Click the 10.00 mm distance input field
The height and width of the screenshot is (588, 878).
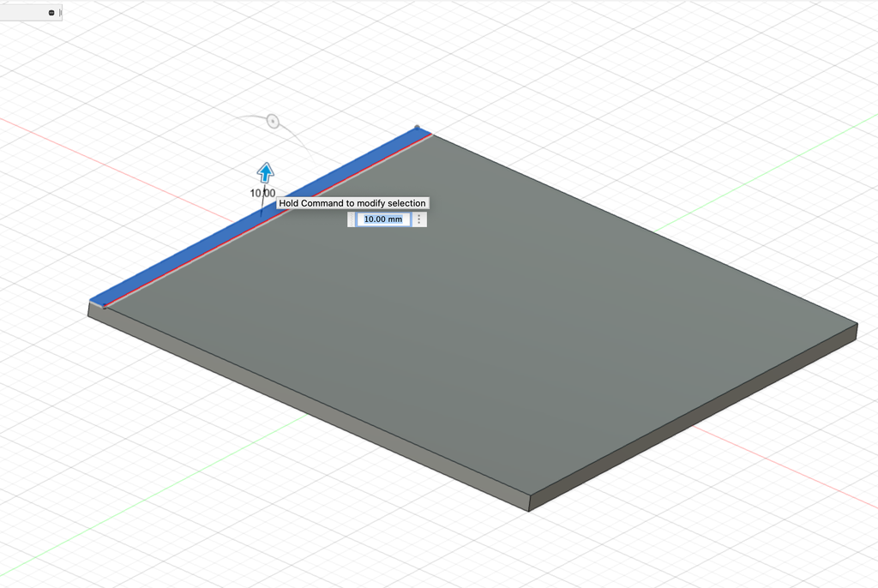[383, 219]
